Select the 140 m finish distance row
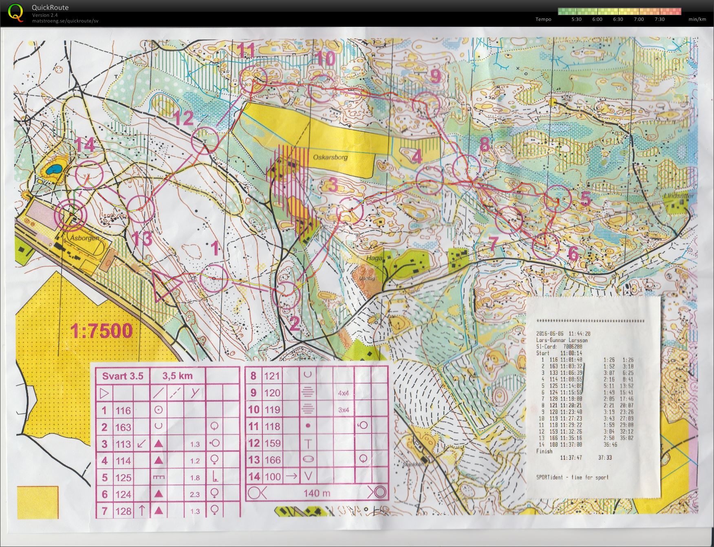This screenshot has height=547, width=714. (317, 493)
